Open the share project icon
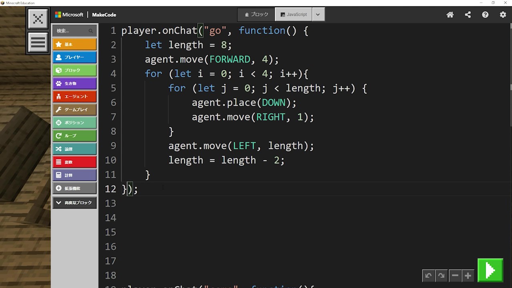The image size is (512, 288). 468,15
